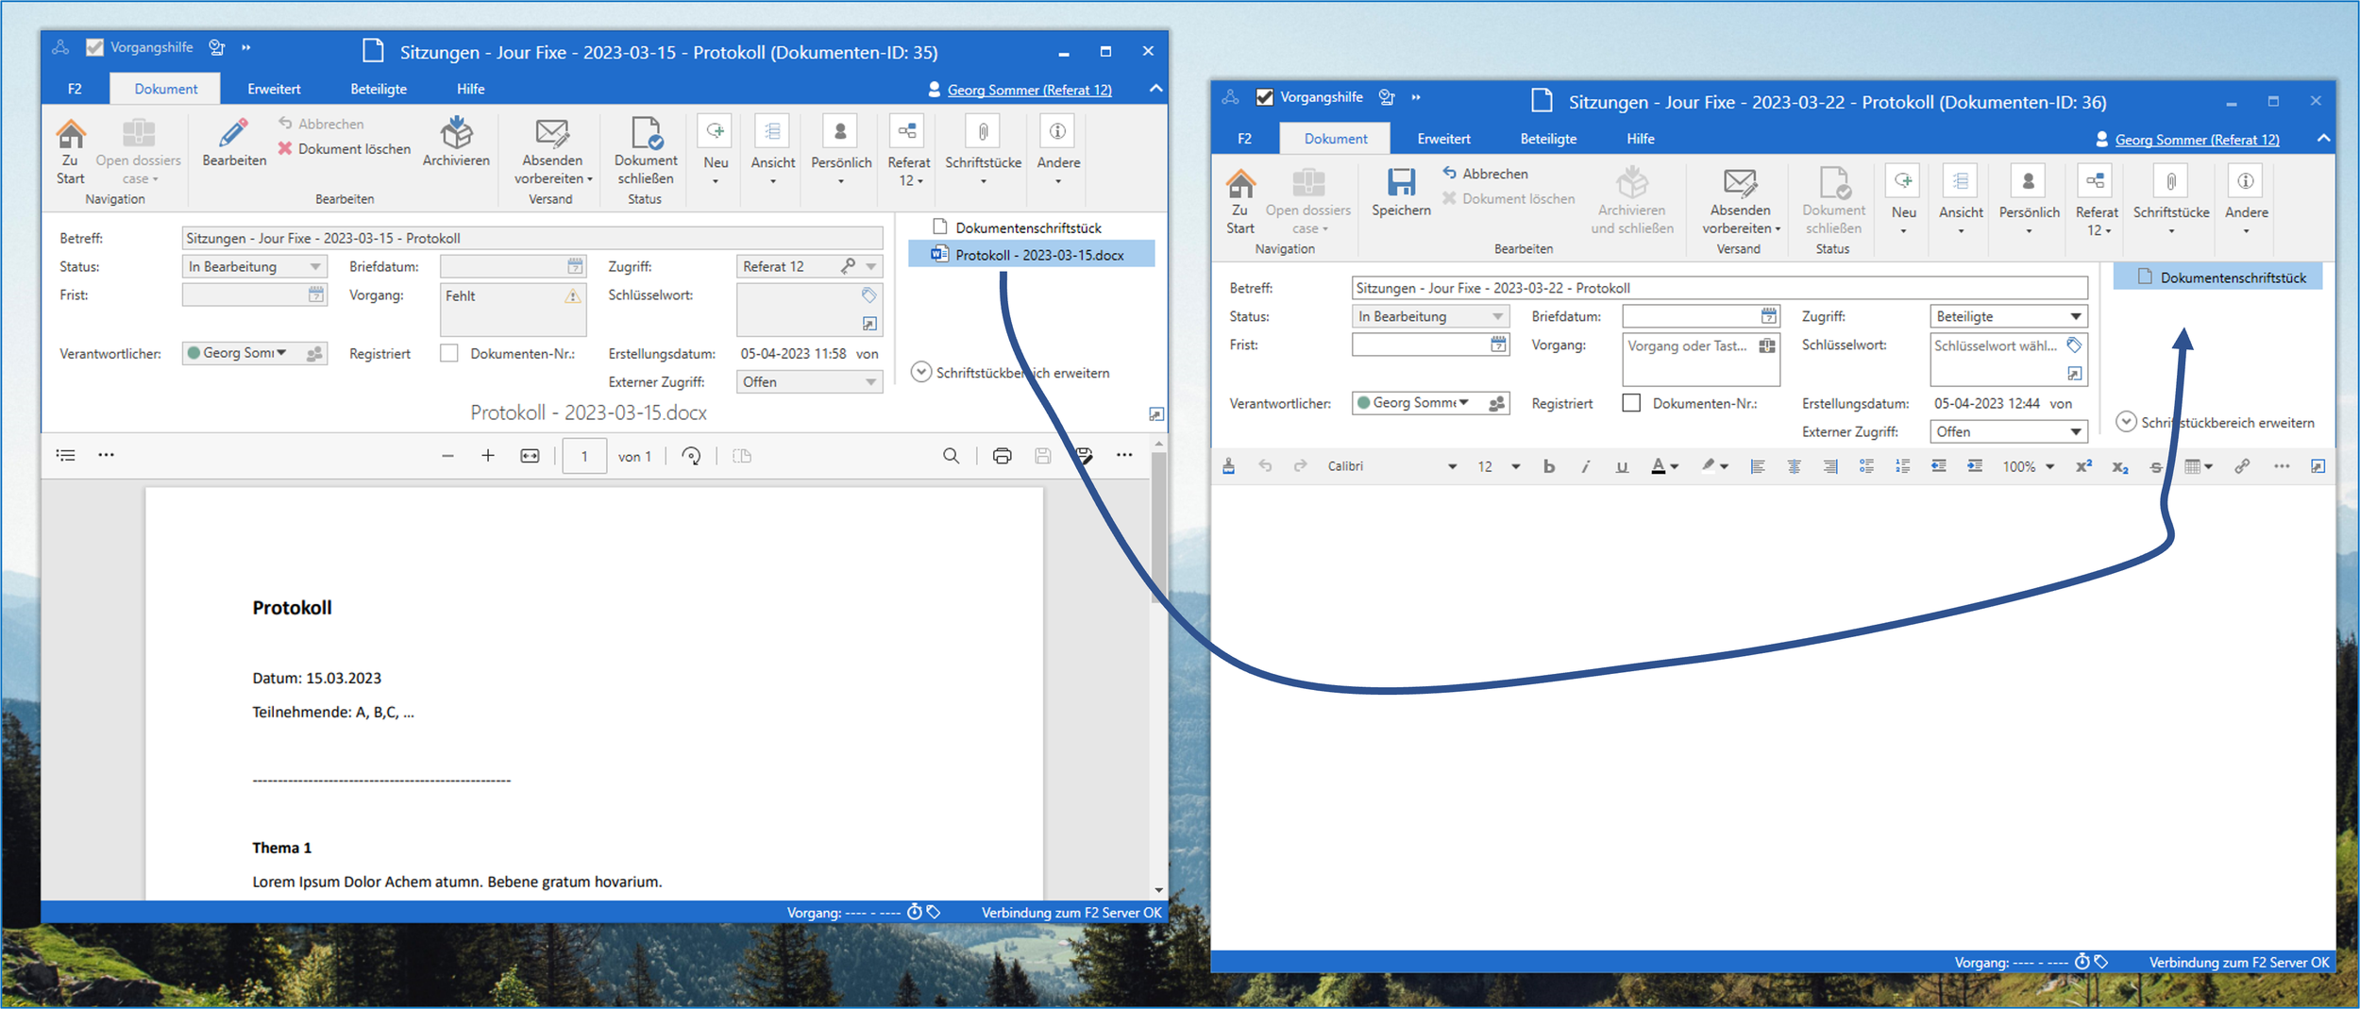Click page number field in preview

pos(584,456)
